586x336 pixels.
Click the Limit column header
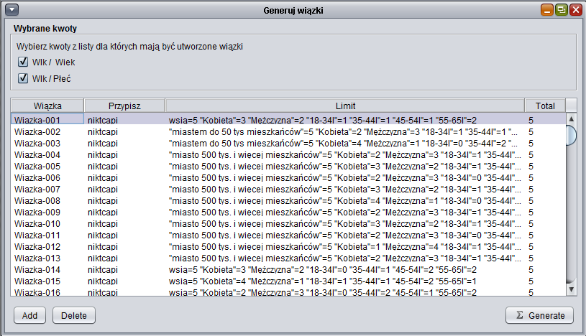tap(345, 106)
